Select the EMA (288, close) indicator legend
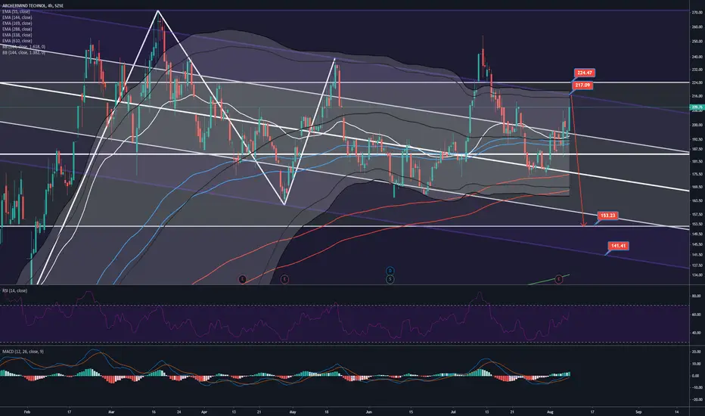The image size is (705, 416). tap(17, 29)
